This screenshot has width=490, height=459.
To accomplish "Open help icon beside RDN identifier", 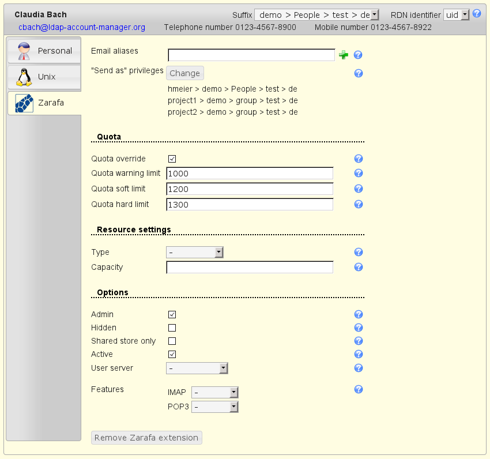I will 477,14.
